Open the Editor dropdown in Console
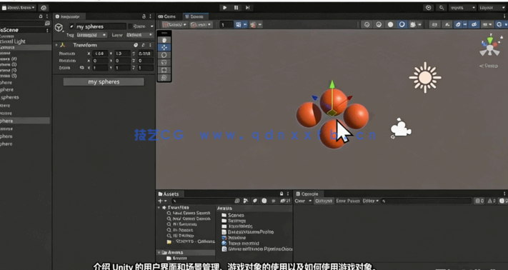508x270 pixels. click(371, 201)
